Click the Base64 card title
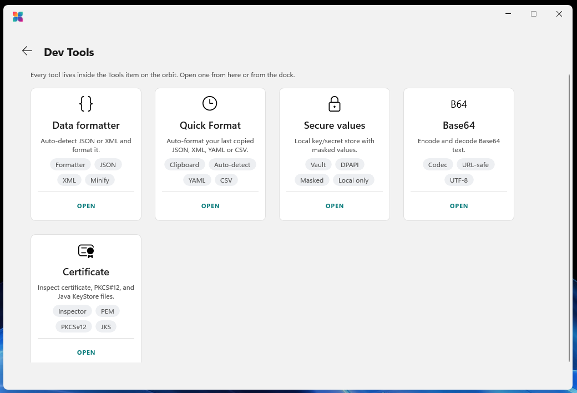577x393 pixels. click(459, 125)
